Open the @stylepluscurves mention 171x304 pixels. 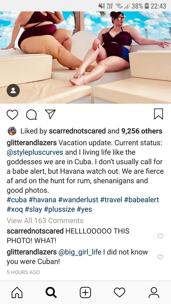[x=35, y=152]
